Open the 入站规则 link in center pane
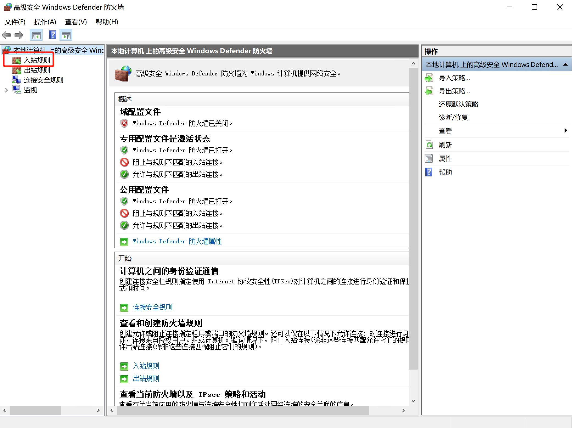Viewport: 572px width, 428px height. (x=146, y=366)
